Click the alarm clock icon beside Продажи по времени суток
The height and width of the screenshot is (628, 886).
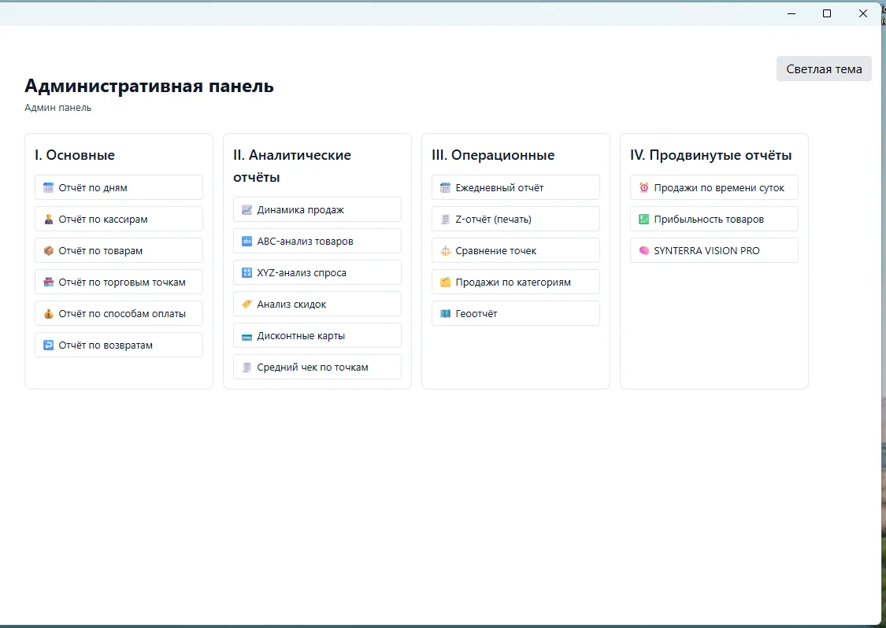point(644,187)
